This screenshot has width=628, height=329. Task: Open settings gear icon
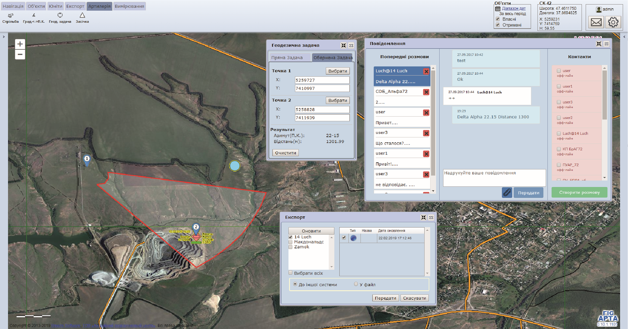[613, 22]
